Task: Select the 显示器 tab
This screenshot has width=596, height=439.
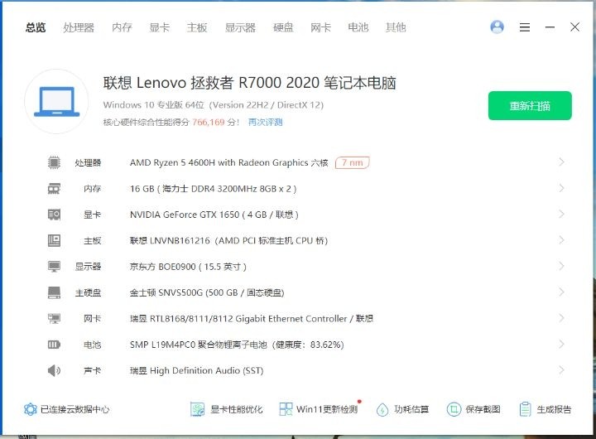Action: (x=240, y=27)
